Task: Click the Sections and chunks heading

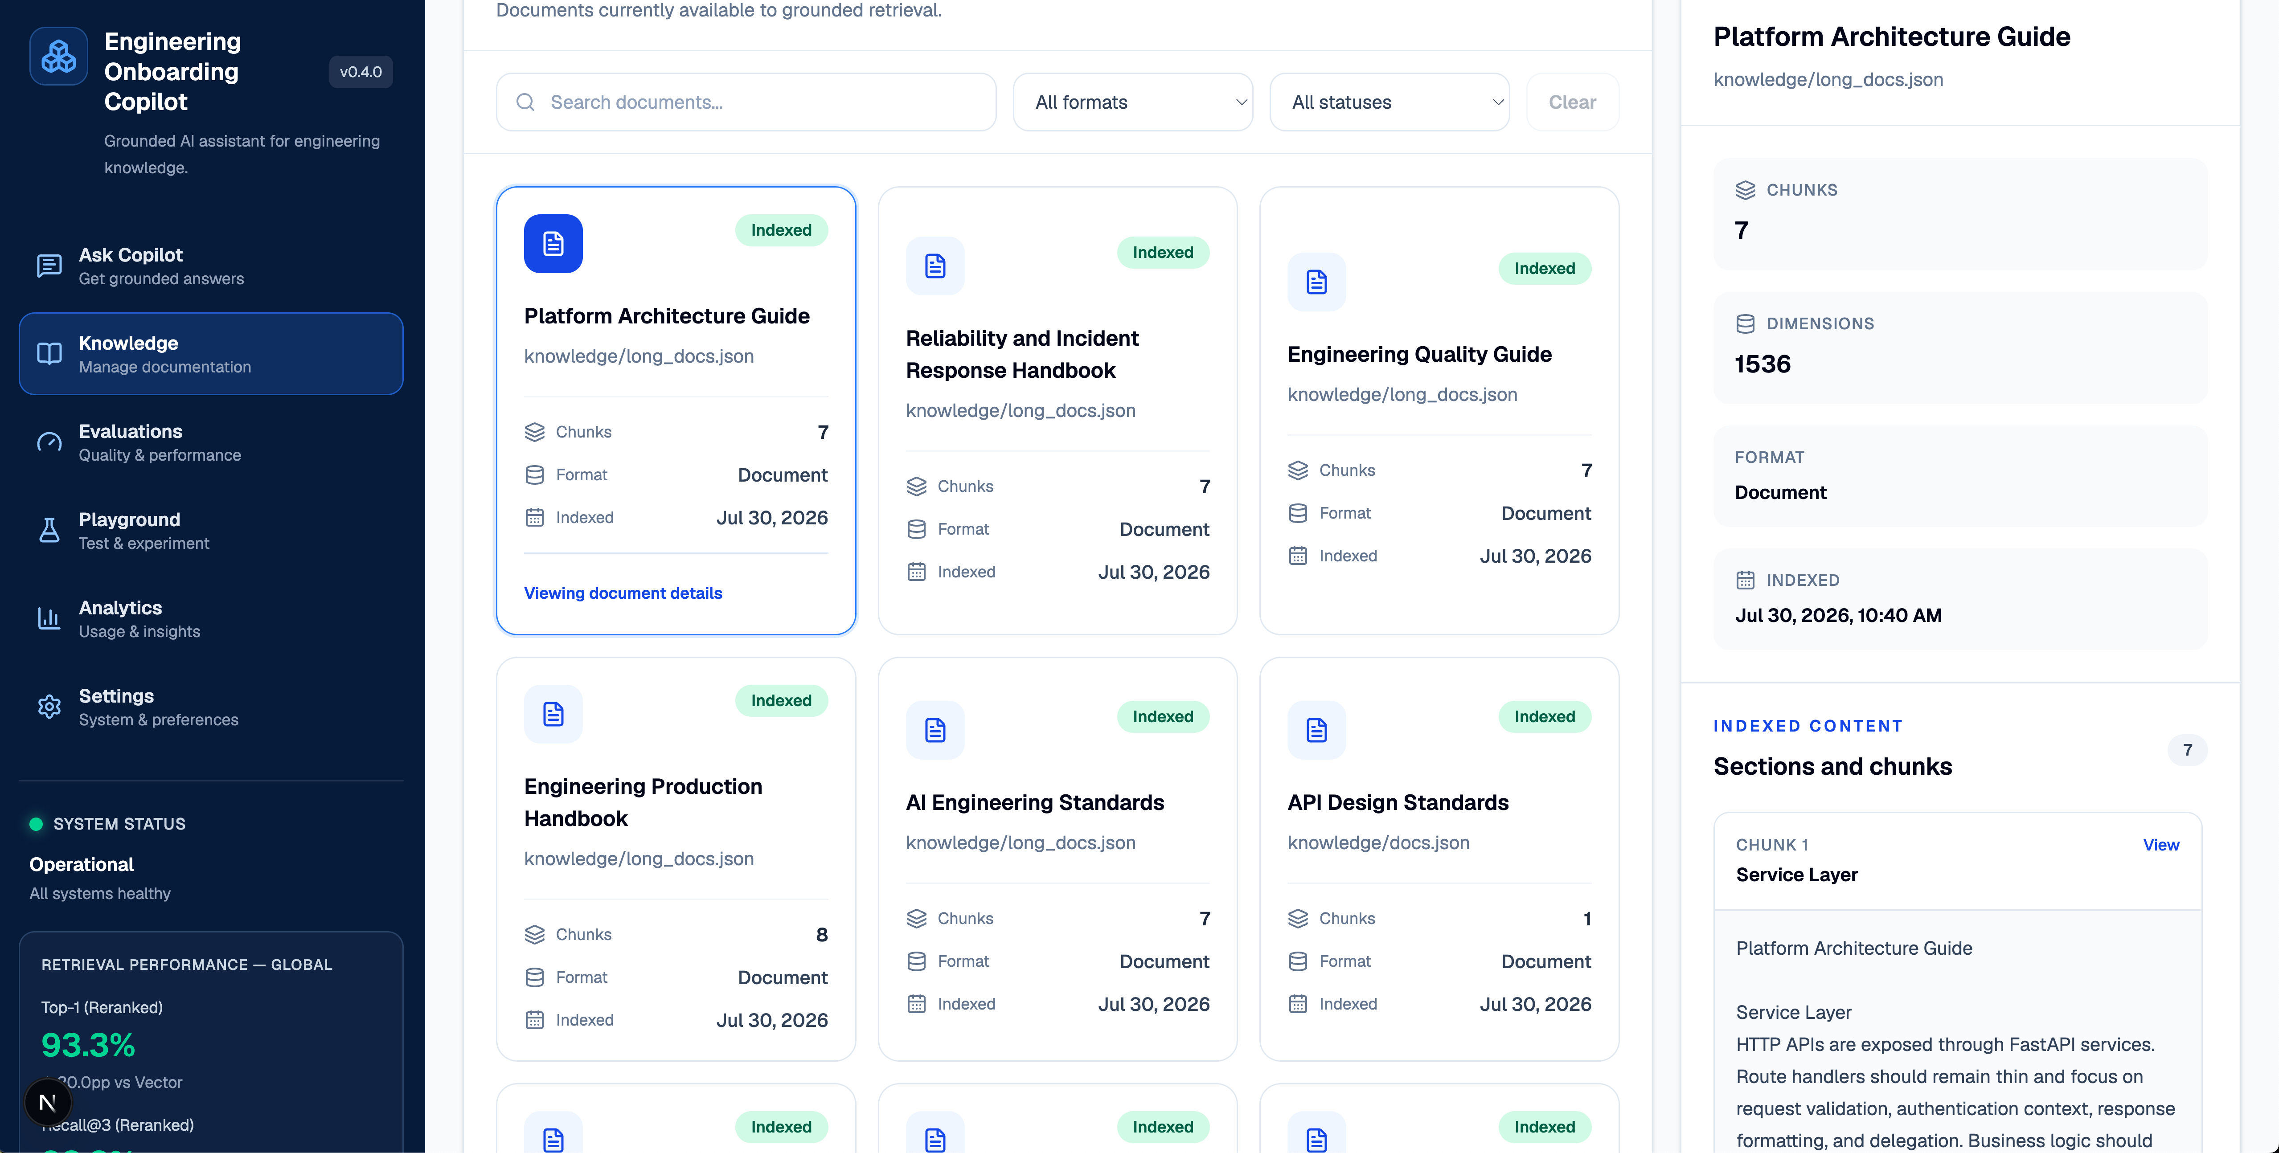Action: click(1832, 766)
